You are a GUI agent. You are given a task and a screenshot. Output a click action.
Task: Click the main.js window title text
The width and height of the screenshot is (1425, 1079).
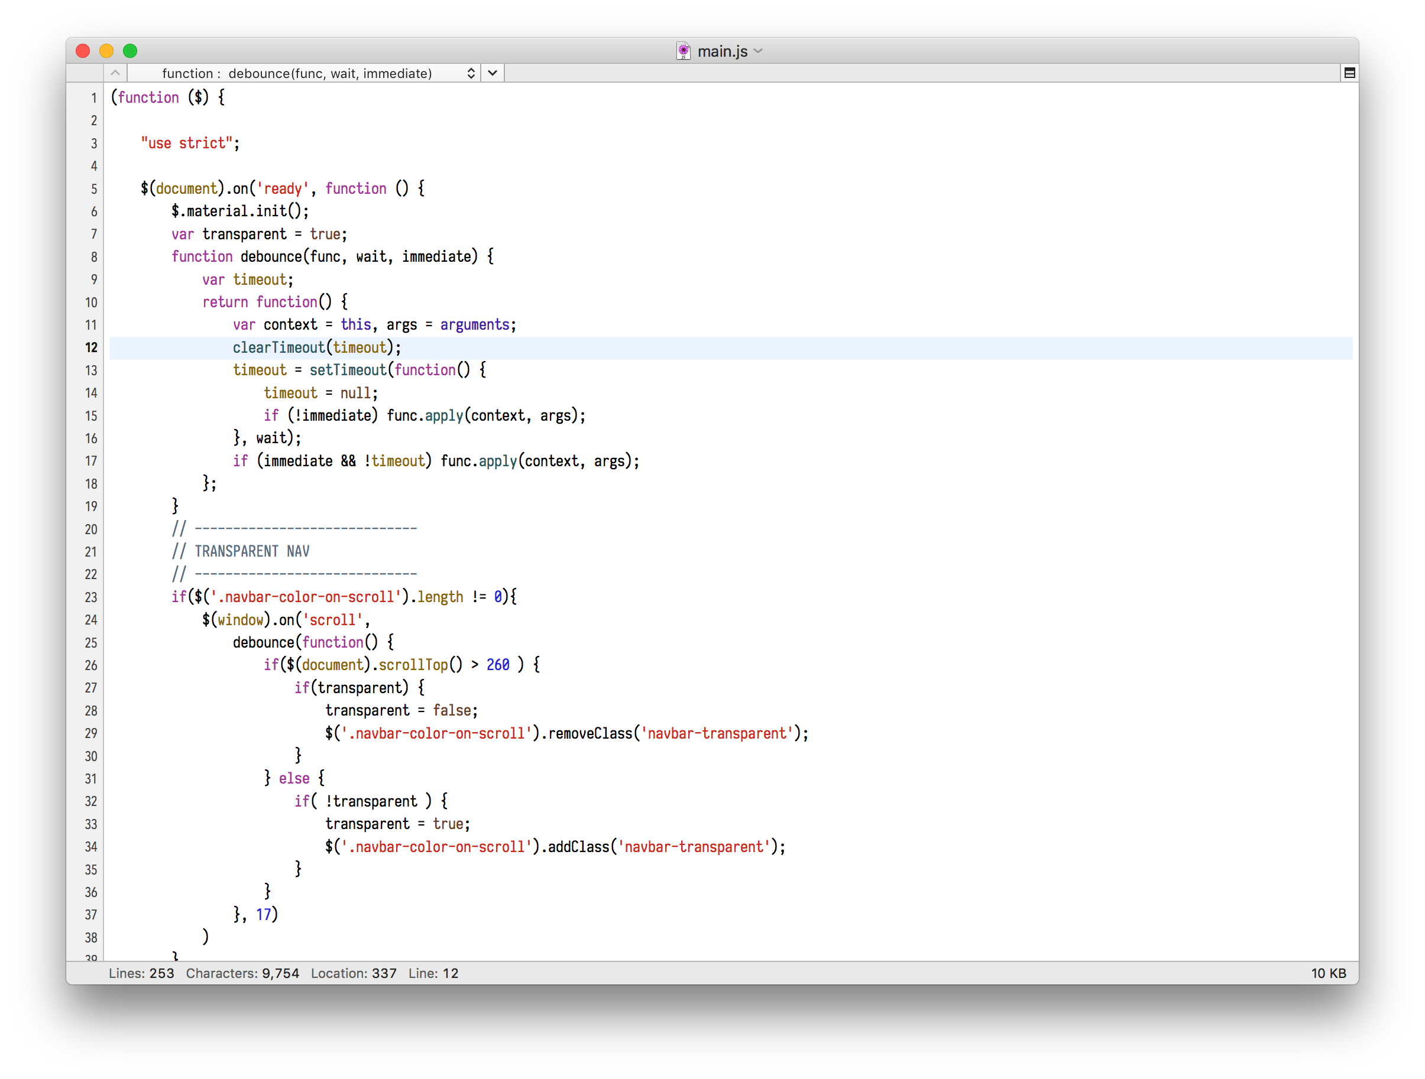[x=722, y=51]
